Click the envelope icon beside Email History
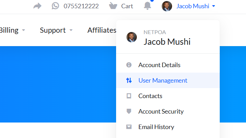The image size is (246, 138). click(129, 127)
